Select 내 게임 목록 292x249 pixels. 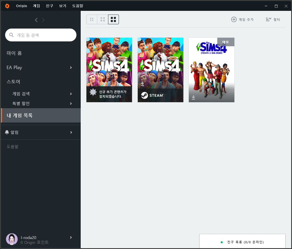coord(41,115)
